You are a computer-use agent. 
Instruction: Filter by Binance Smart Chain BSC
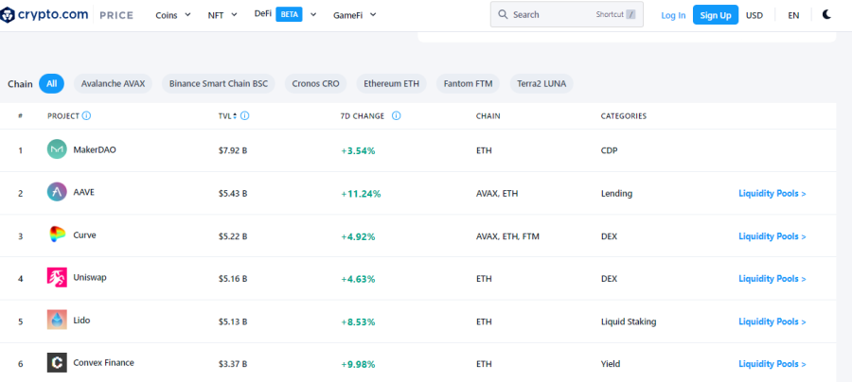[x=219, y=83]
